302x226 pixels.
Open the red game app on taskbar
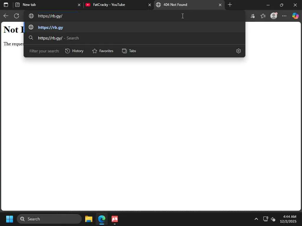click(115, 219)
